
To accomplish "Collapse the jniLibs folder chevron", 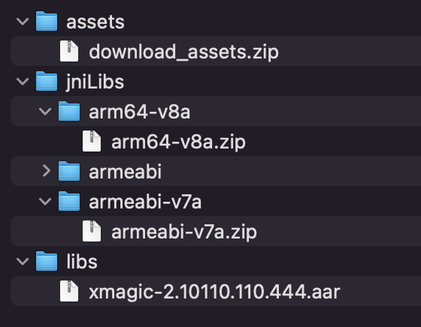I will point(23,81).
